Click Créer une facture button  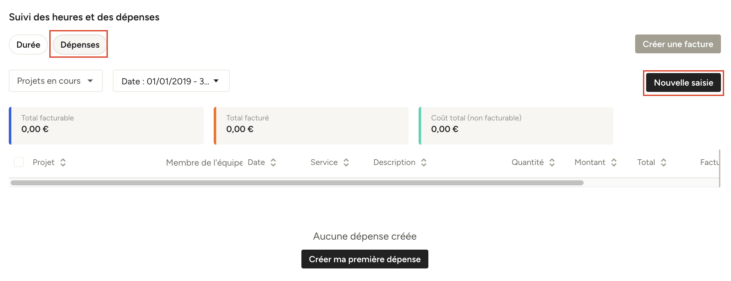678,44
